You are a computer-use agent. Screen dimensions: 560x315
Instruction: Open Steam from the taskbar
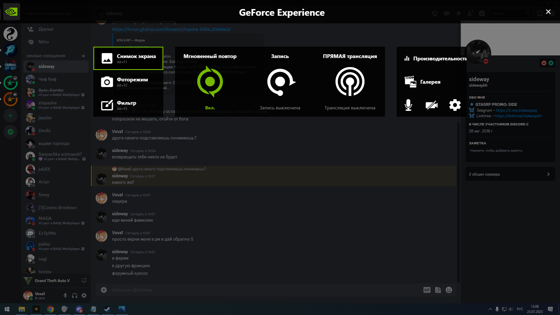click(107, 309)
